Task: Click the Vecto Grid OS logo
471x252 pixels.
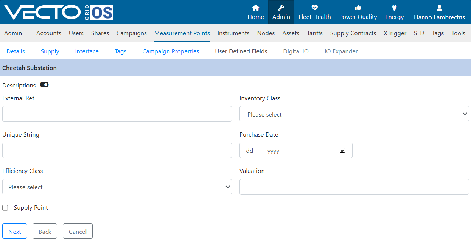Action: click(59, 12)
